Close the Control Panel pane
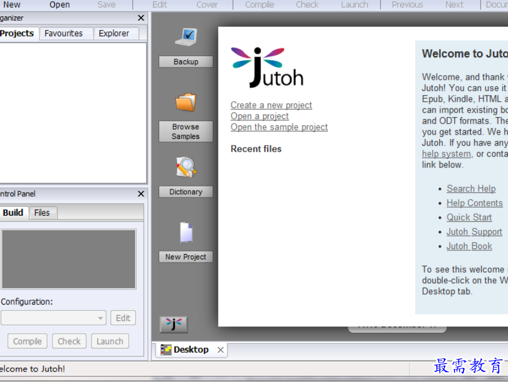The width and height of the screenshot is (508, 385). click(x=141, y=194)
